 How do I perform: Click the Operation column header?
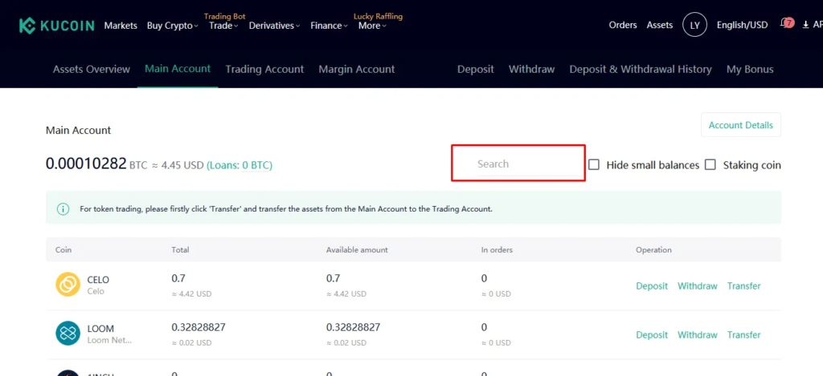[x=653, y=250]
